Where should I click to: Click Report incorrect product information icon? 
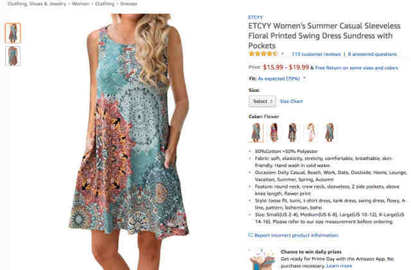pos(250,235)
